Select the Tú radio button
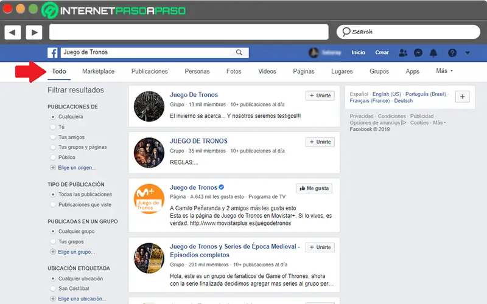Screen dimensions: 487x304 [53, 127]
